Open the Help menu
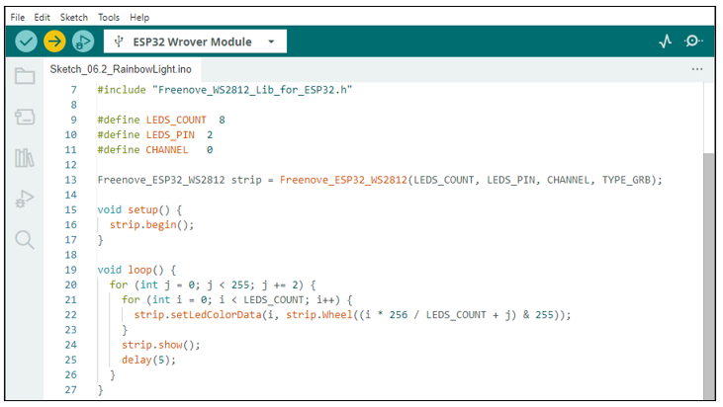723x407 pixels. (x=139, y=18)
